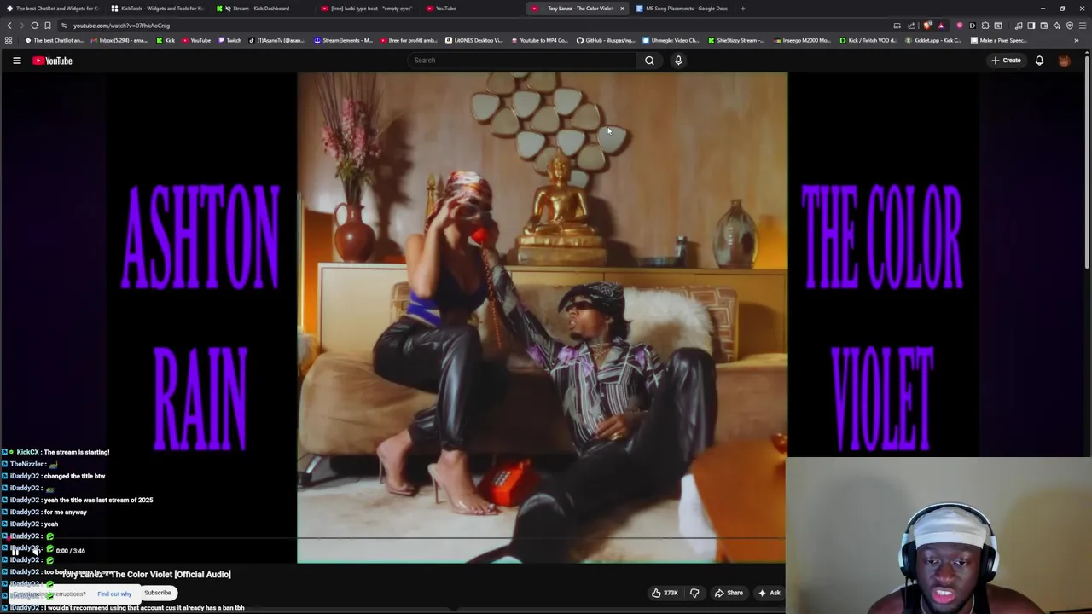This screenshot has width=1092, height=614.
Task: Open the YouTube hamburger guide menu
Action: pyautogui.click(x=16, y=61)
